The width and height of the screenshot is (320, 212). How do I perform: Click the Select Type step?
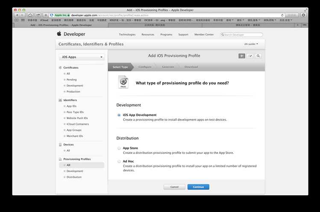pyautogui.click(x=120, y=67)
